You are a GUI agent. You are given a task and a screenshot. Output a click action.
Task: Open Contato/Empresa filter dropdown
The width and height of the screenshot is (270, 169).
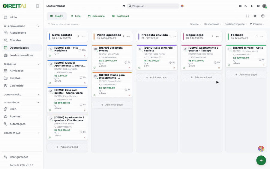pos(235,24)
